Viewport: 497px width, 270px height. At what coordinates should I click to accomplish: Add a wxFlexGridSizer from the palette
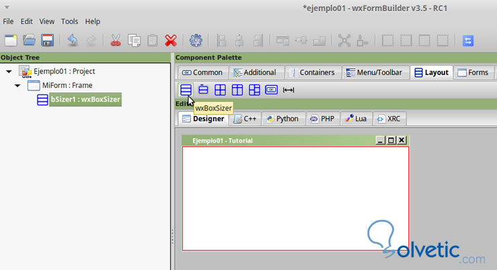[237, 90]
